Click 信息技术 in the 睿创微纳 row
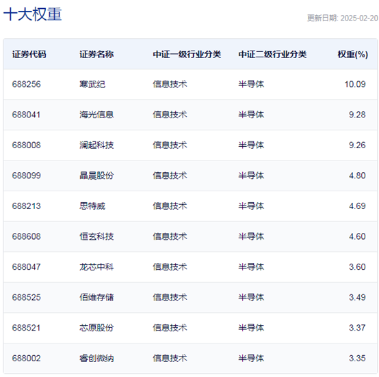The height and width of the screenshot is (377, 379). pyautogui.click(x=170, y=358)
